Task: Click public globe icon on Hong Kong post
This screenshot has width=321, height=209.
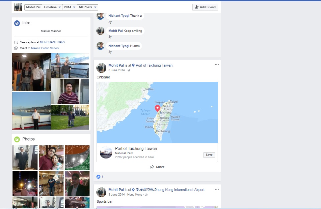Action: coord(146,195)
